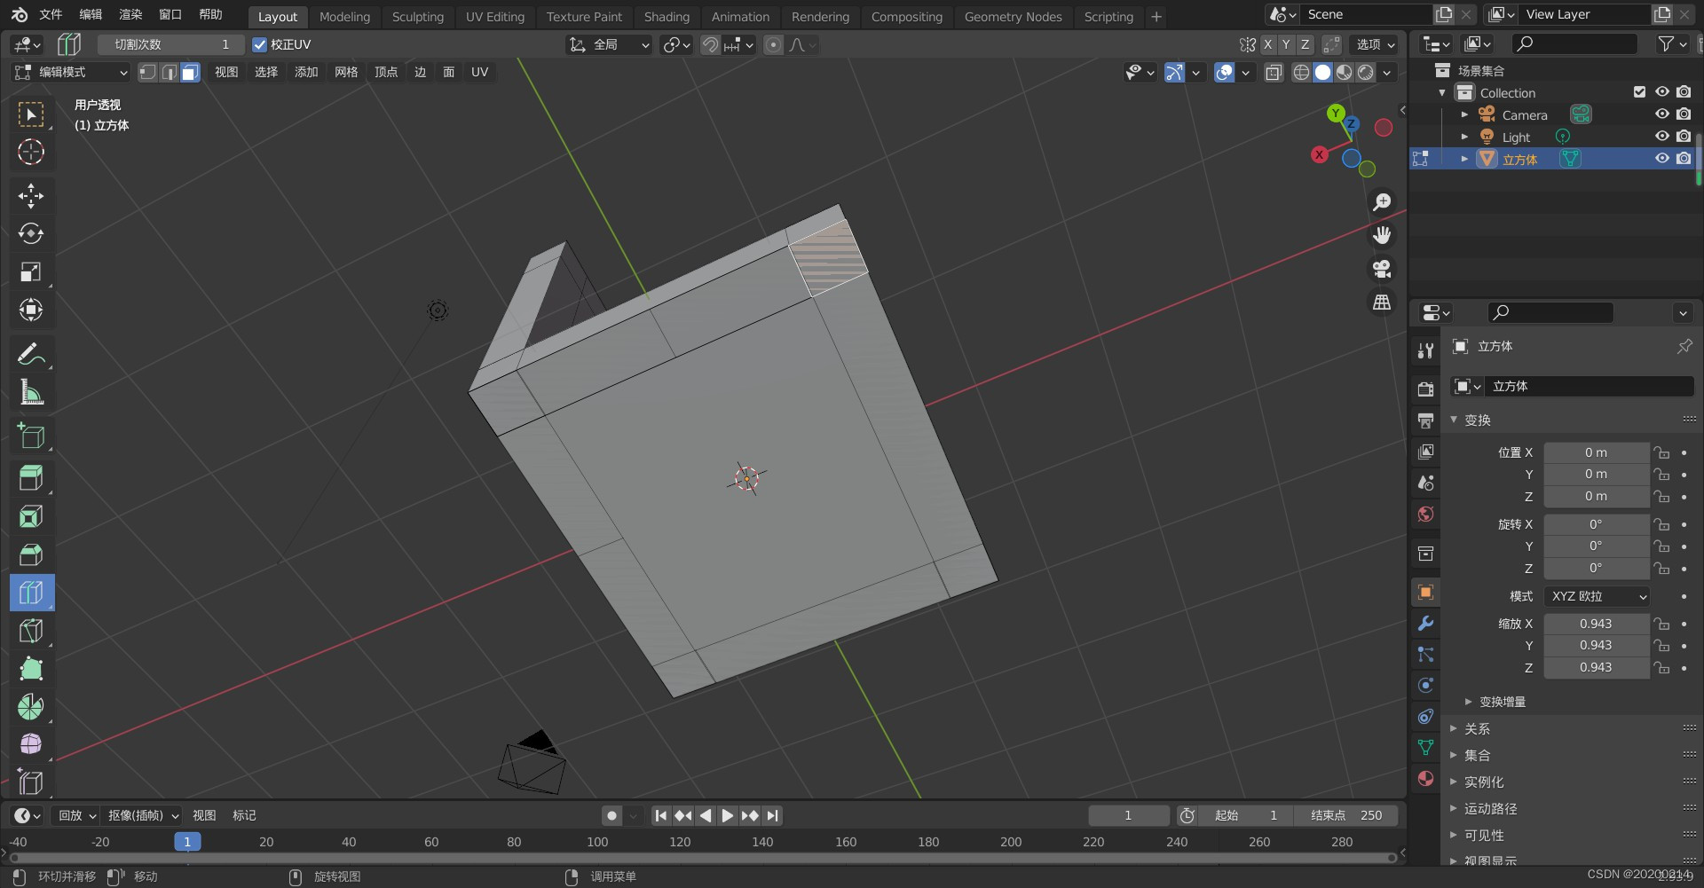The height and width of the screenshot is (888, 1704).
Task: Open the 网格 mesh menu
Action: pyautogui.click(x=346, y=73)
